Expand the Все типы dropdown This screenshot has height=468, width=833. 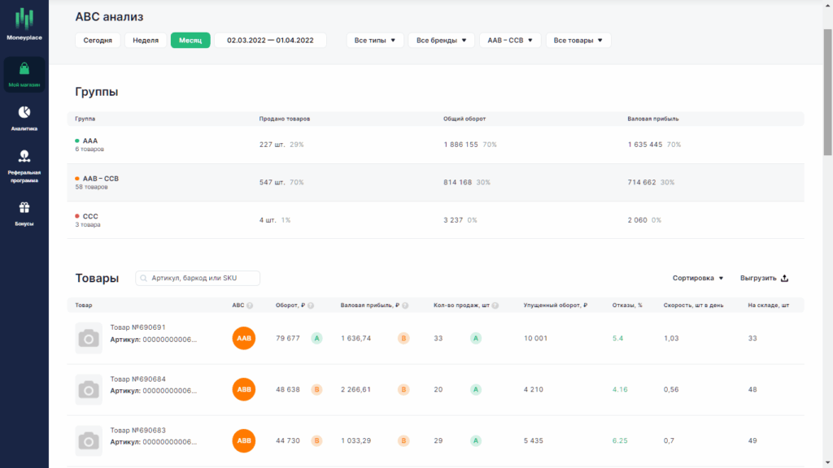pos(375,41)
